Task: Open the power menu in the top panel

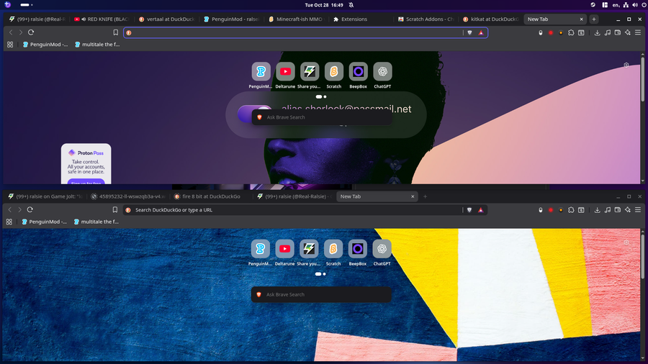Action: [644, 5]
